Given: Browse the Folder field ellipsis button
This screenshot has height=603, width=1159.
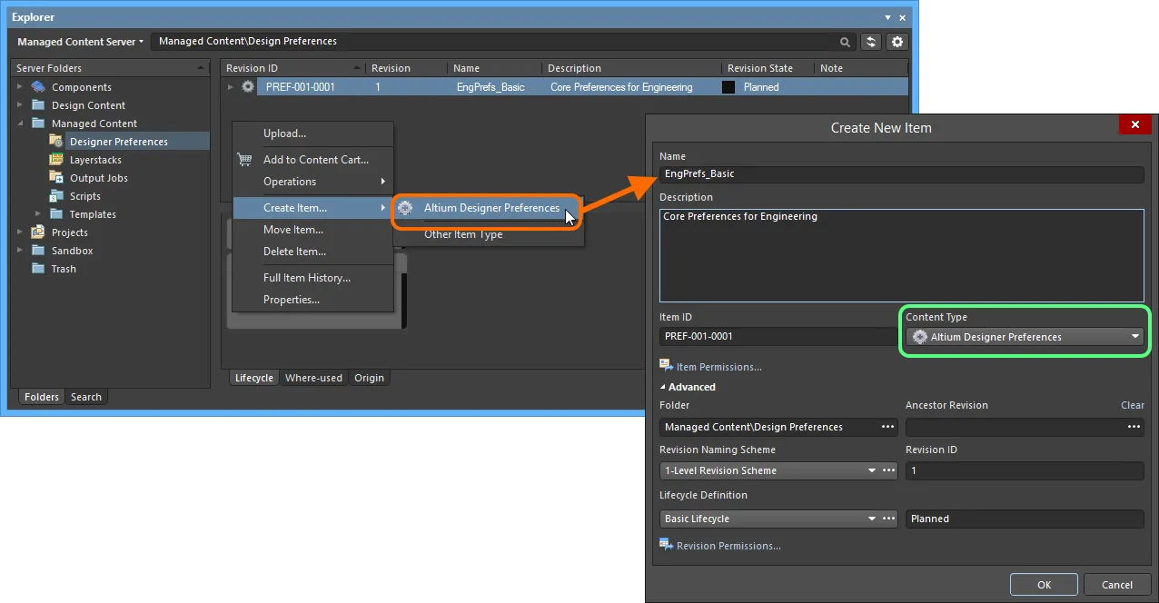Looking at the screenshot, I should pyautogui.click(x=887, y=427).
